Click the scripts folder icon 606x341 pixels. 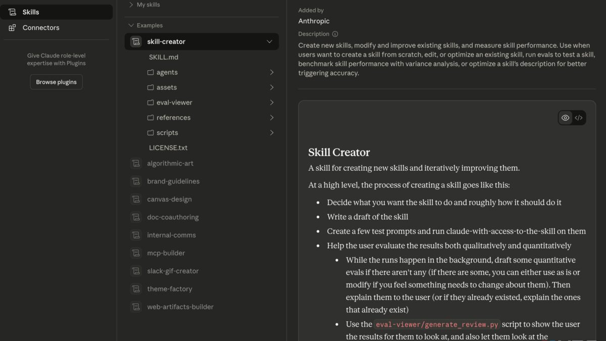[150, 133]
